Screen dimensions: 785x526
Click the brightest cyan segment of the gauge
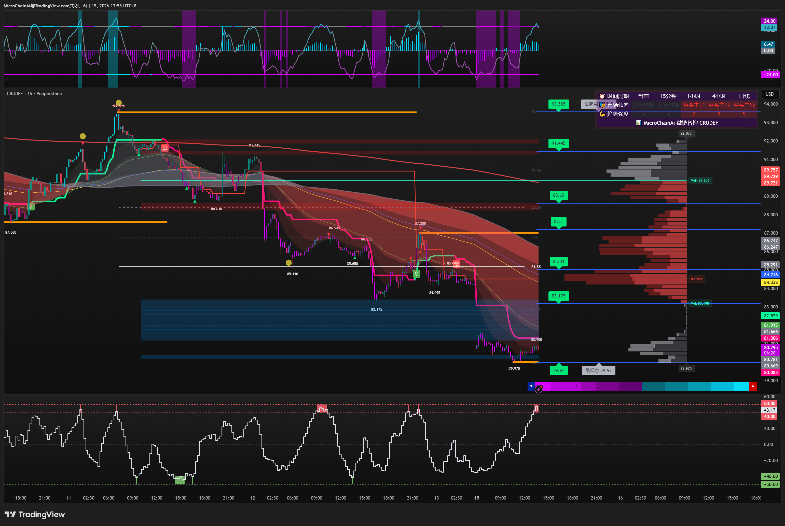tap(741, 386)
